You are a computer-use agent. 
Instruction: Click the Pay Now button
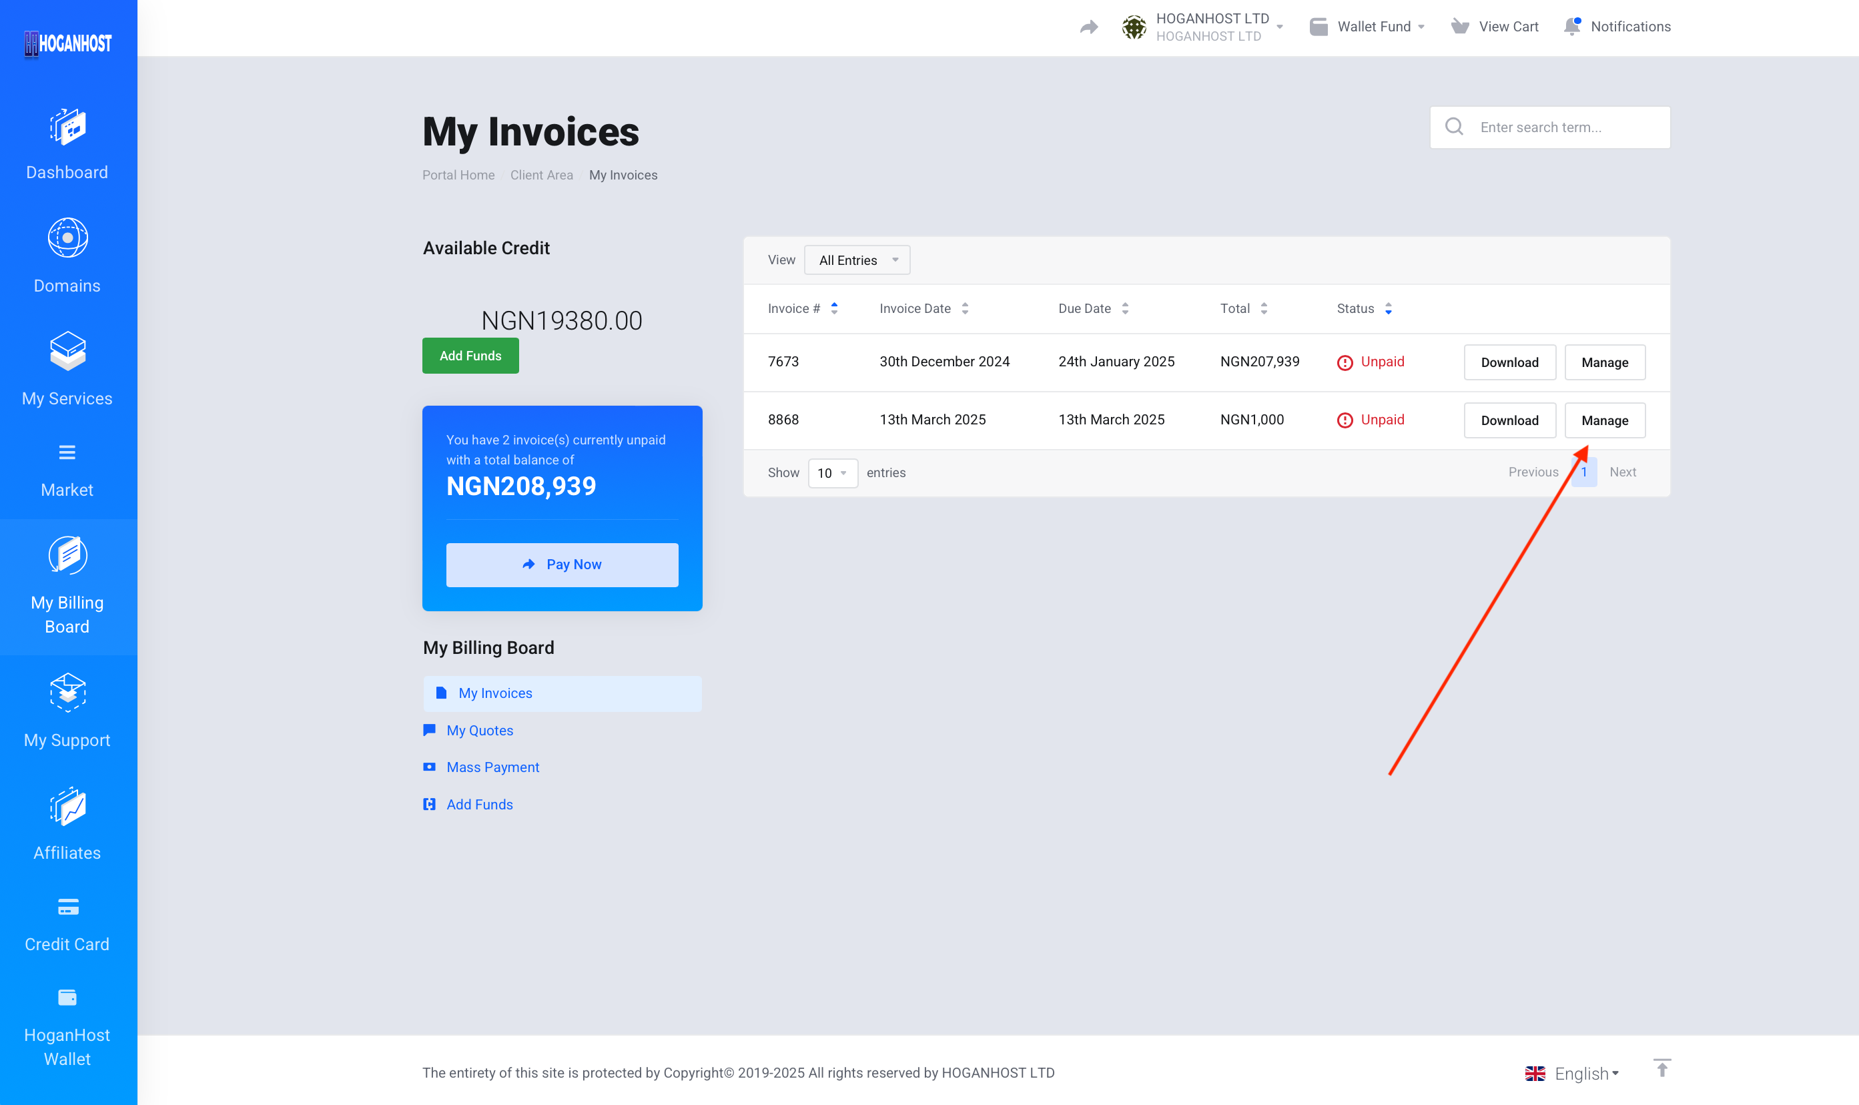[x=562, y=565]
